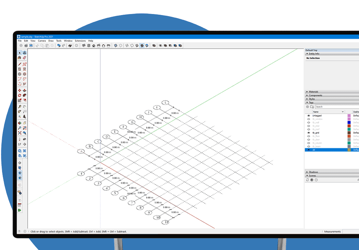Click the tb_wall blue color swatch
This screenshot has height=250, width=359.
click(349, 122)
